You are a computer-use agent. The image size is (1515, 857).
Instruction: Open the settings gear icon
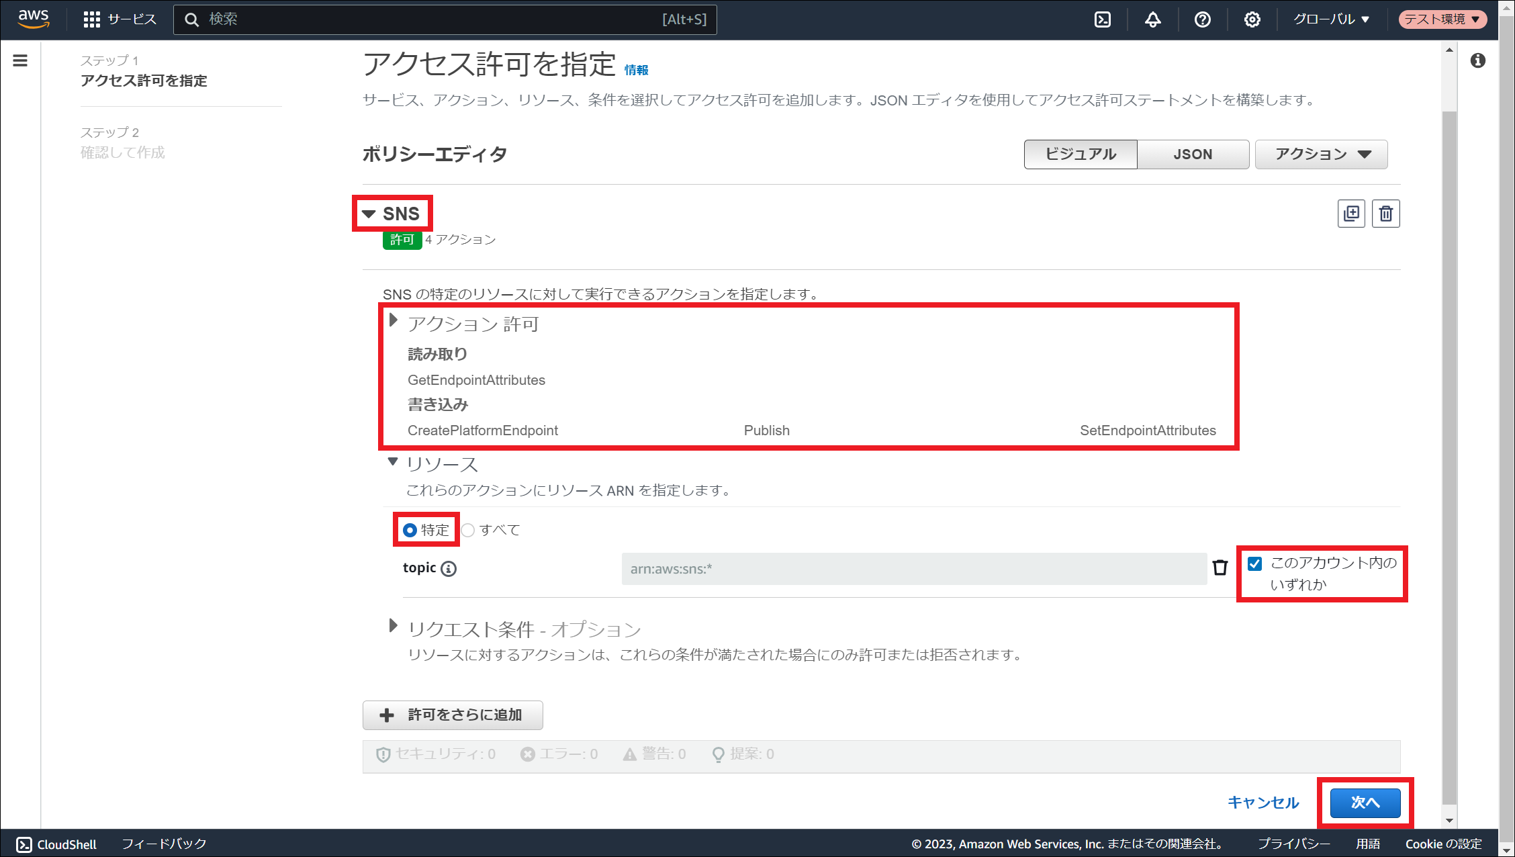pyautogui.click(x=1252, y=19)
